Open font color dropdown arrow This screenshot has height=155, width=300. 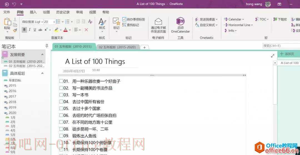pos(70,30)
